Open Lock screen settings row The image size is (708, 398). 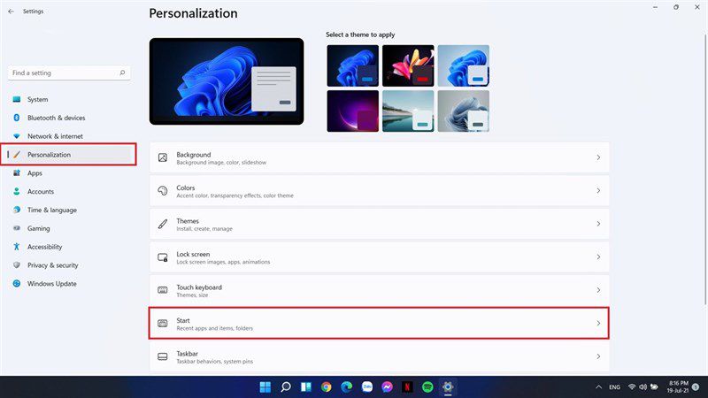(380, 257)
